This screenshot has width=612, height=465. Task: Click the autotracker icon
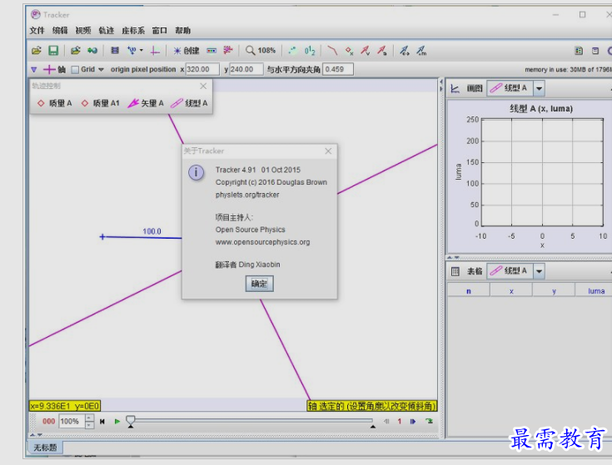[228, 50]
